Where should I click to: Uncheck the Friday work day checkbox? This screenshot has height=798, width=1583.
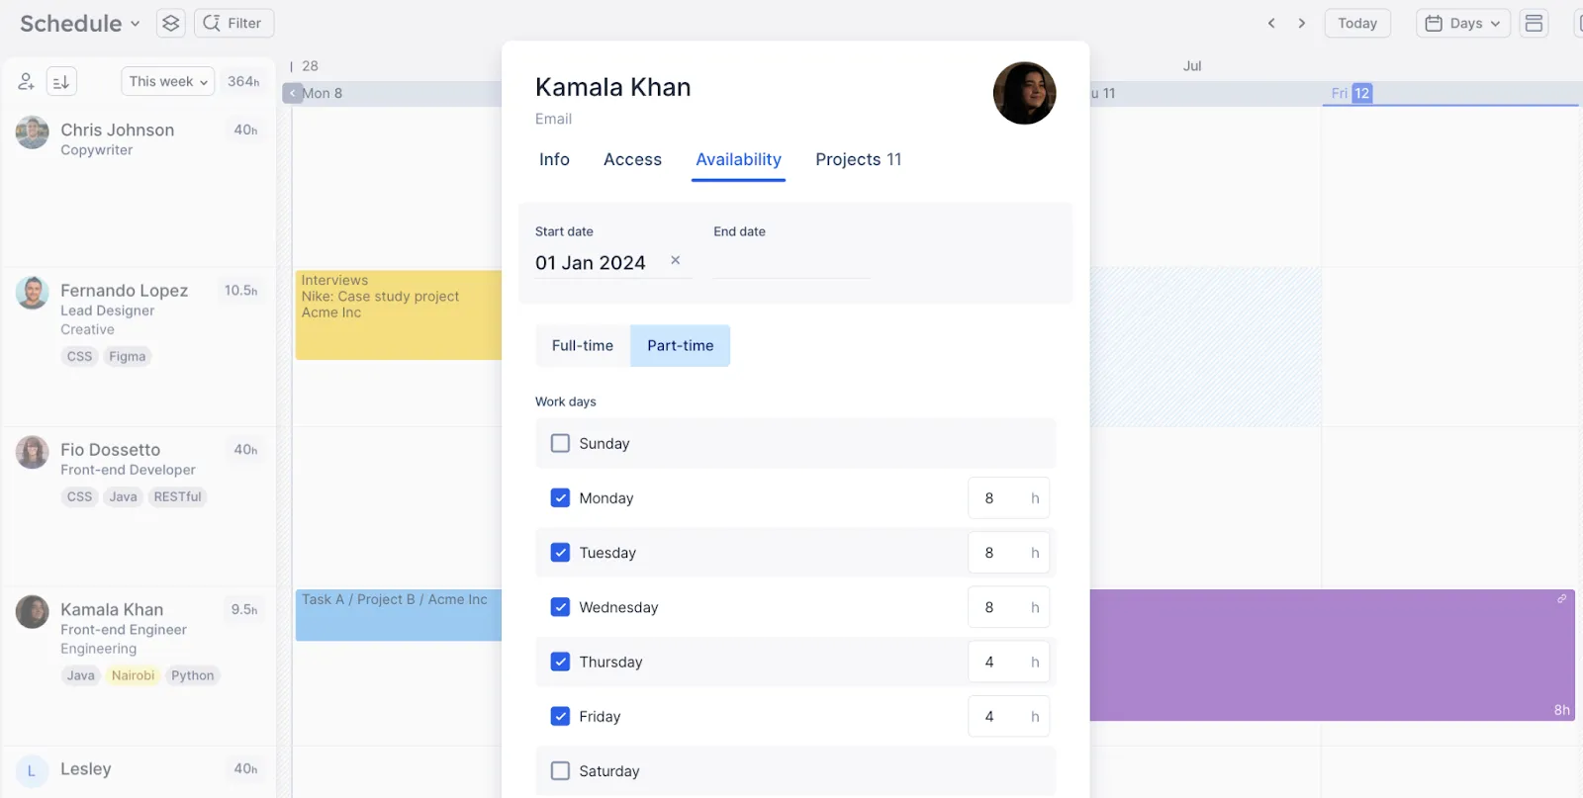click(560, 716)
